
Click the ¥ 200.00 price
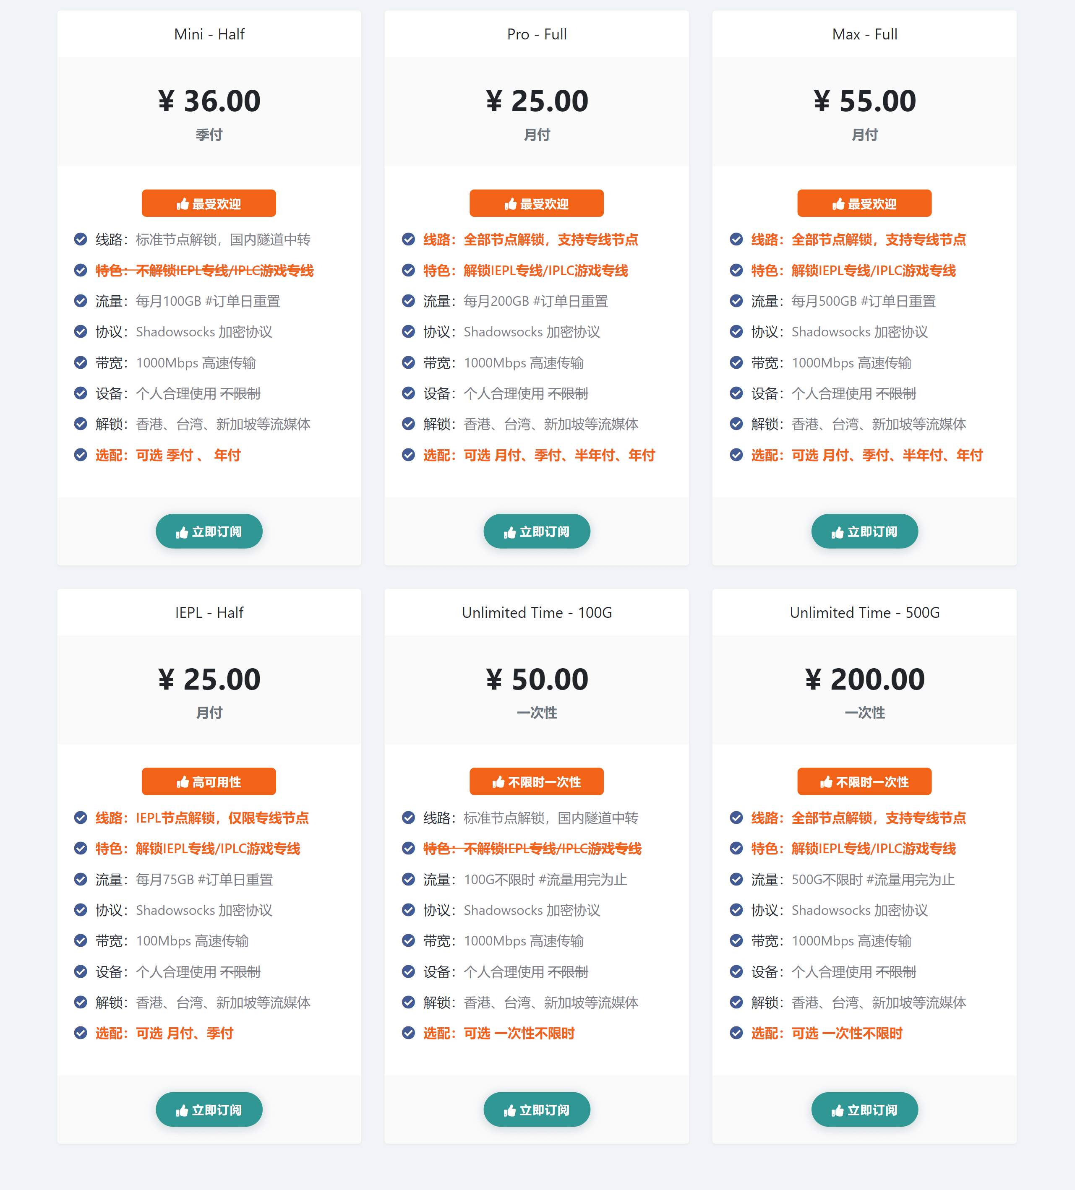tap(864, 680)
